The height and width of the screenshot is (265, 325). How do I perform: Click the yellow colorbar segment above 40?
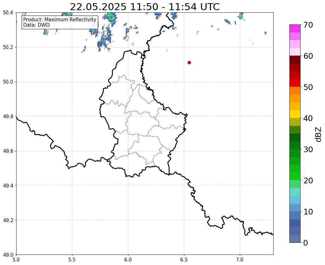point(295,114)
